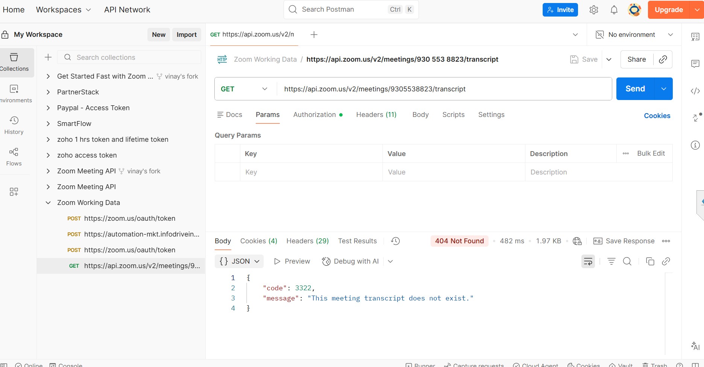The image size is (704, 367).
Task: Open a new request tab
Action: coord(314,35)
